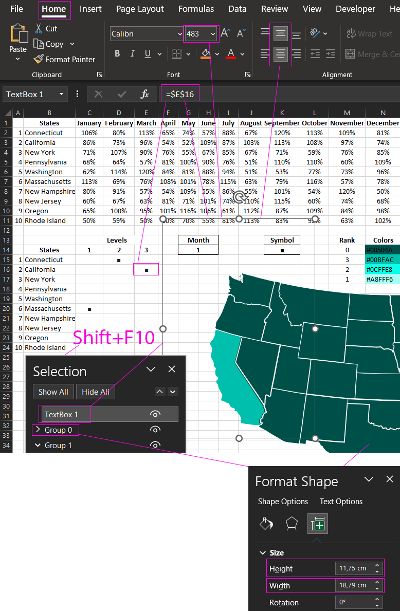The width and height of the screenshot is (400, 611).
Task: Click the Format Painter brush icon
Action: coord(39,60)
